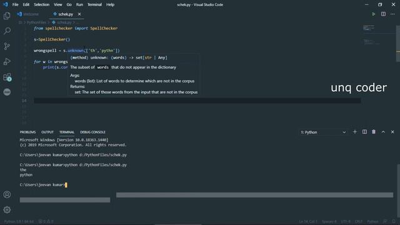Create a new terminal with plus icon
Image resolution: width=400 pixels, height=225 pixels.
pos(354,132)
